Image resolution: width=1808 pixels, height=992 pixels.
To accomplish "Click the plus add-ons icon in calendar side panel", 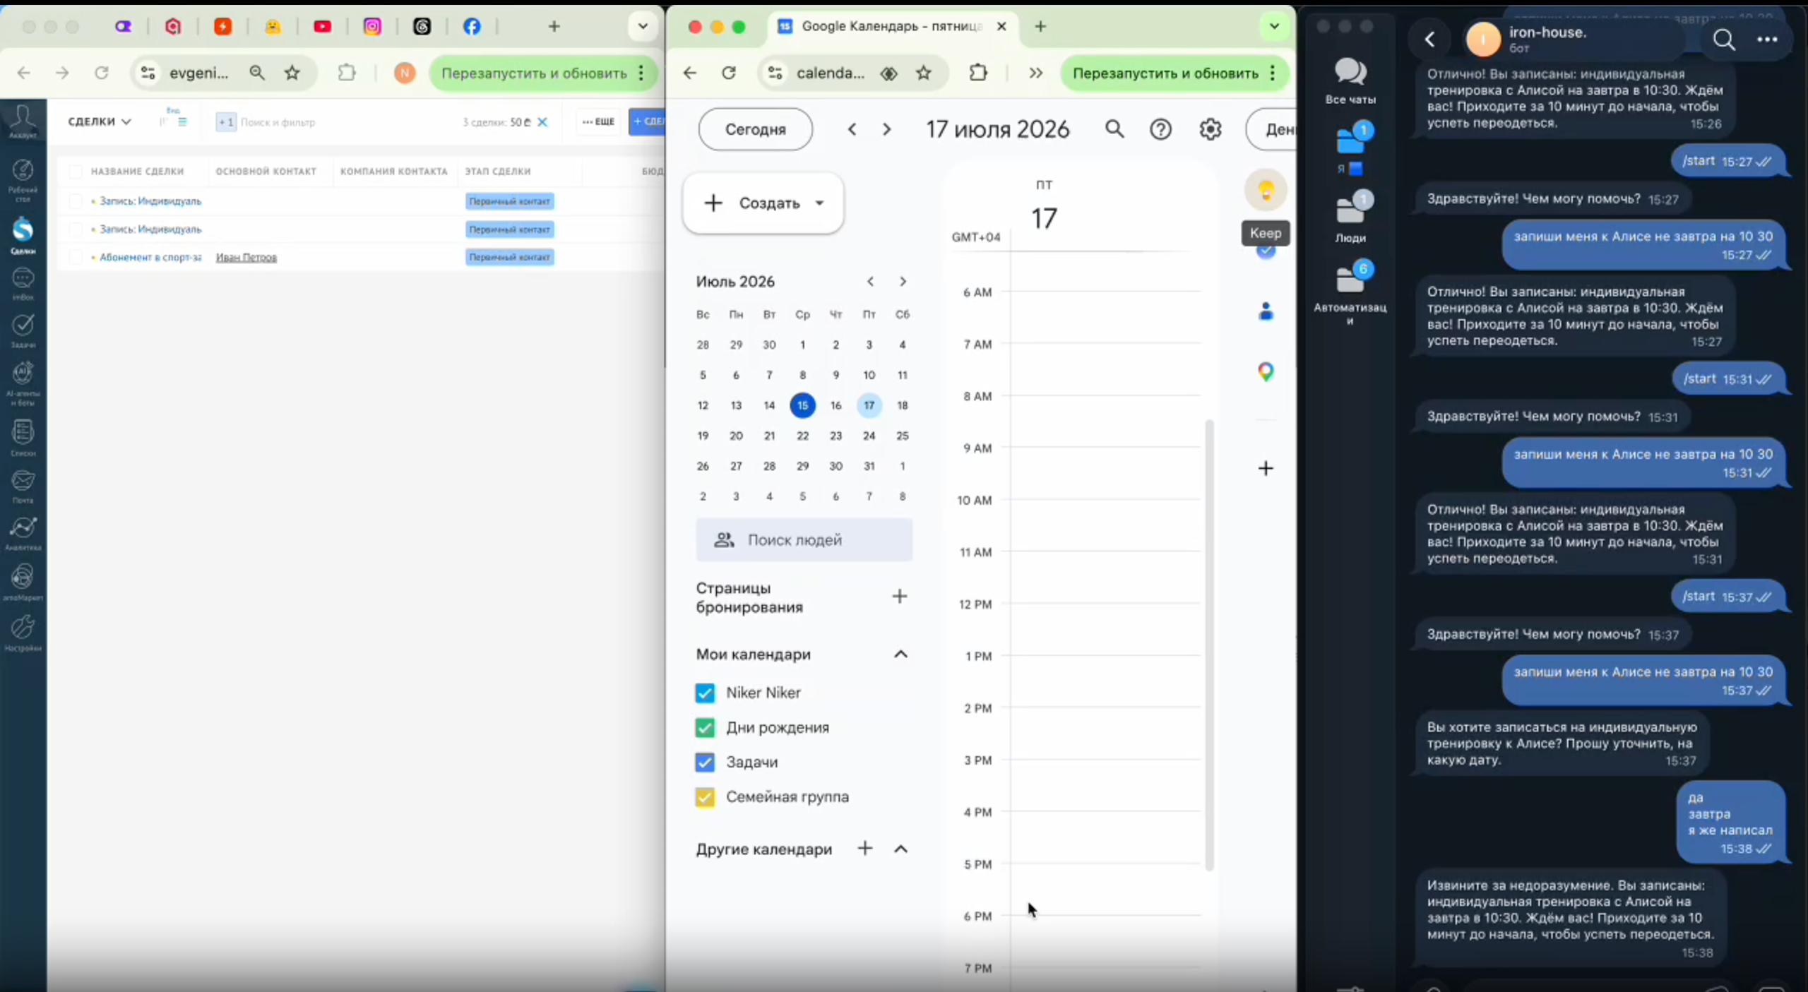I will (1266, 468).
